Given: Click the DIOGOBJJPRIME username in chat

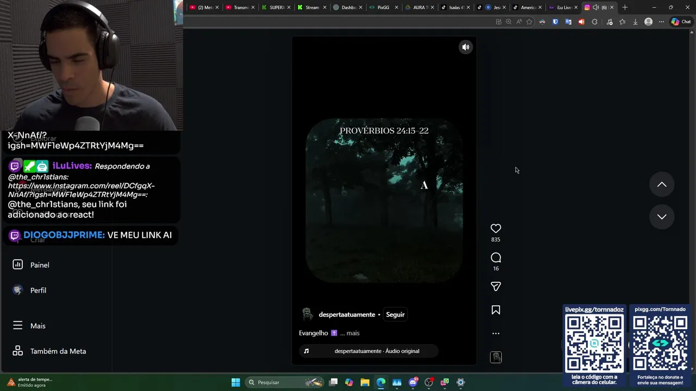Looking at the screenshot, I should [64, 235].
